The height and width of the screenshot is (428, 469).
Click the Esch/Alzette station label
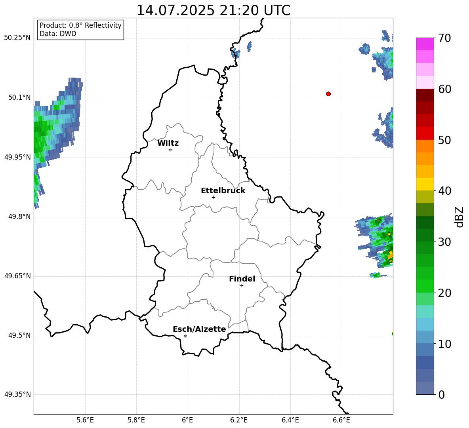pos(199,329)
